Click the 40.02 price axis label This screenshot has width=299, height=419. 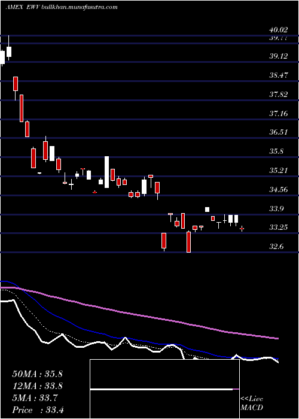tap(278, 30)
